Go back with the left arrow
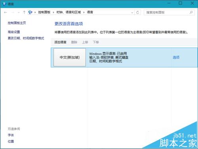This screenshot has height=149, width=198. pos(6,12)
